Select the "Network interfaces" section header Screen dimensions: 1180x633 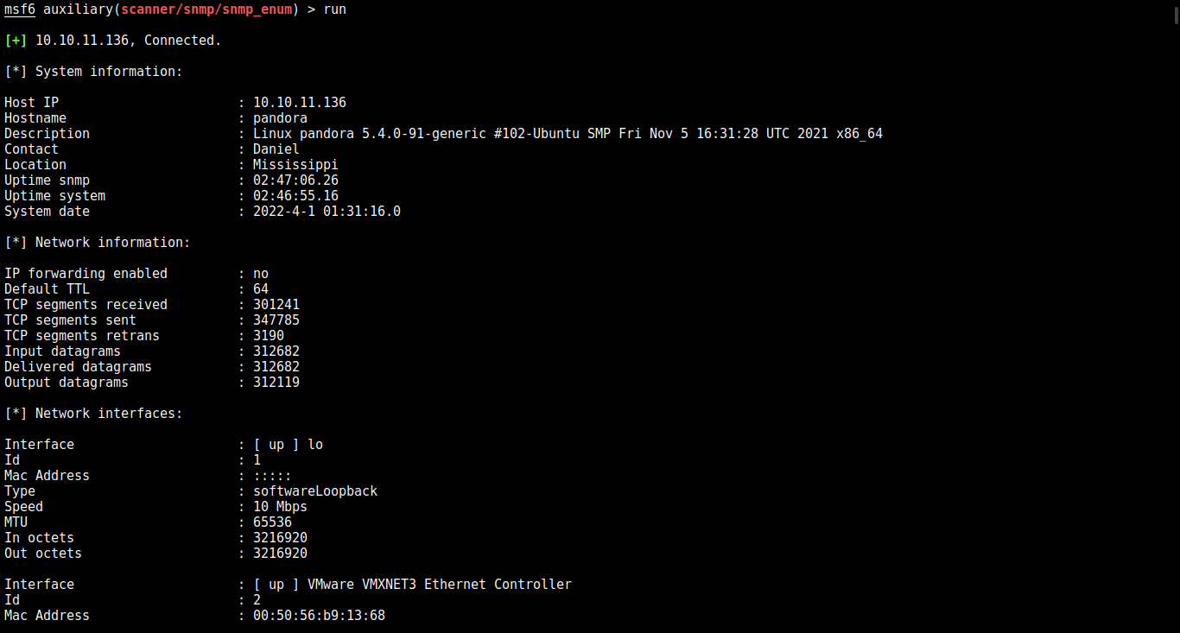click(x=108, y=414)
